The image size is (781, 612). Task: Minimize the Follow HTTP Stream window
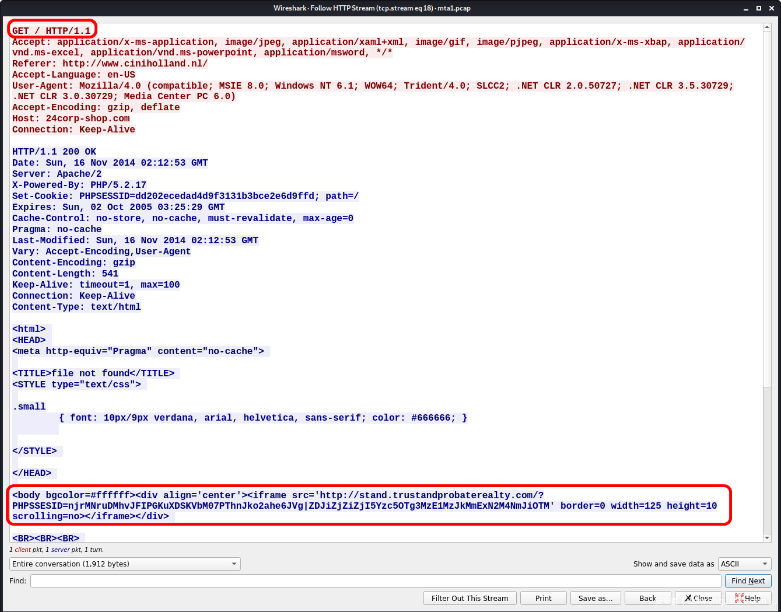click(x=746, y=8)
